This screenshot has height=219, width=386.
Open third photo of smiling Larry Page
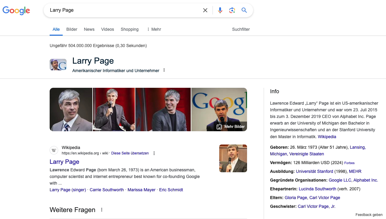pos(163,109)
